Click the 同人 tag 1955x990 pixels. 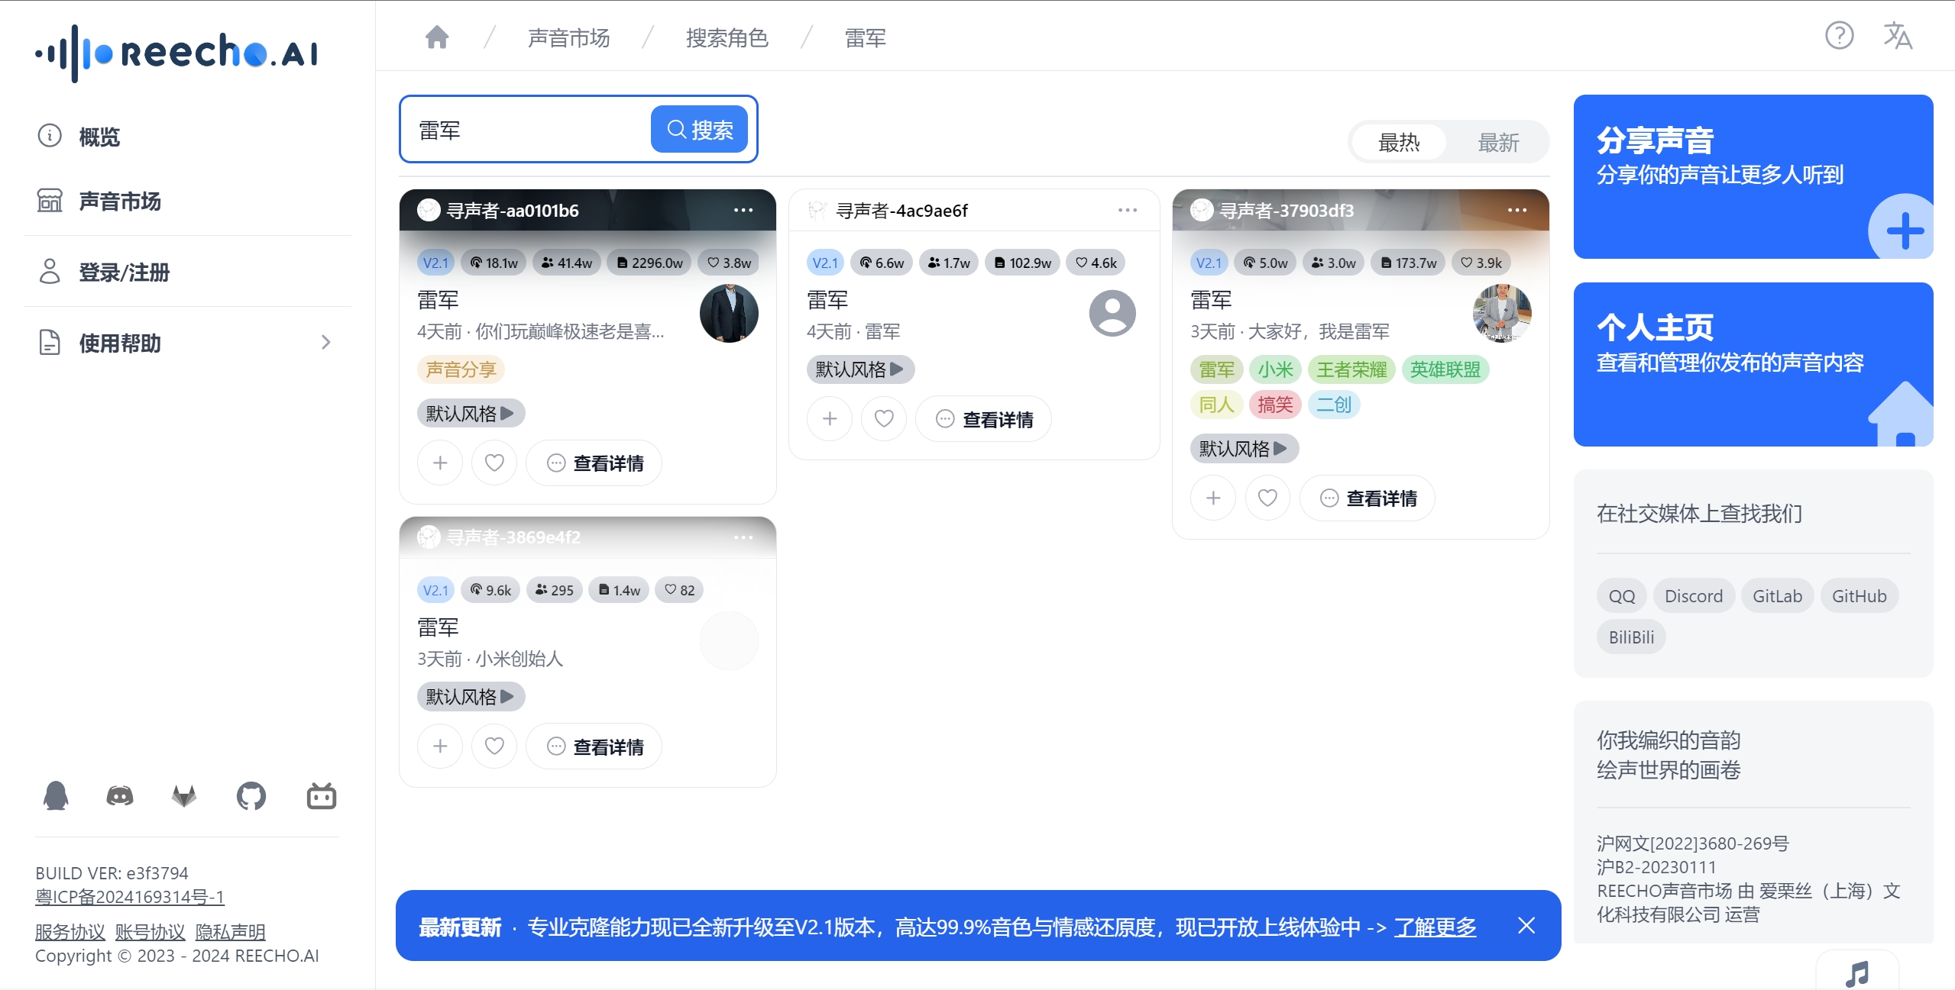[1216, 405]
